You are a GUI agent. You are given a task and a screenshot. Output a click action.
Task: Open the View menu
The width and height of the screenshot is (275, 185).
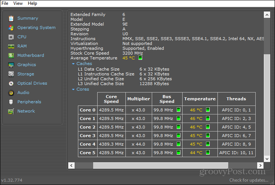[x=18, y=3]
